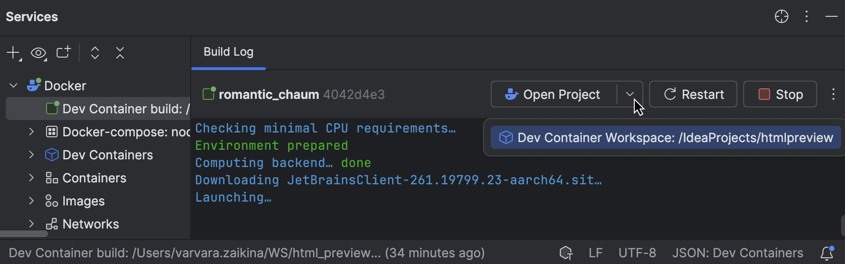Click the build log vertical scrollbar
Screen dimensions: 845x264
(843, 226)
